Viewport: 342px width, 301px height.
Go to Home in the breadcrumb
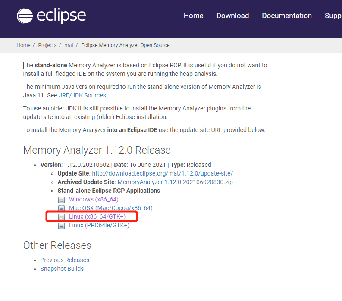(23, 45)
